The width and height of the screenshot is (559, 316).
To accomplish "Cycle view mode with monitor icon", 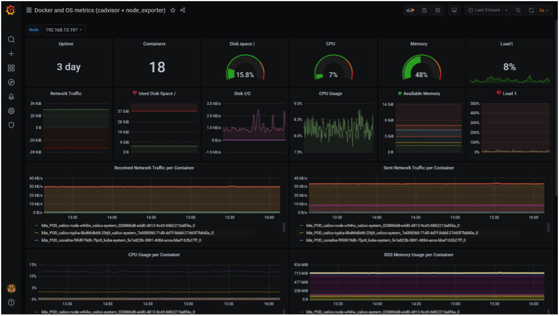I will pyautogui.click(x=454, y=10).
